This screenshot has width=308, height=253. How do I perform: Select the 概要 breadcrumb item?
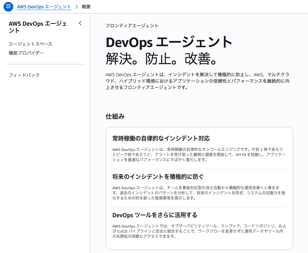[86, 7]
